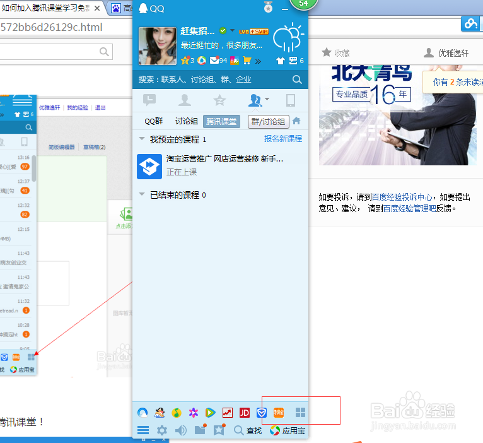The width and height of the screenshot is (483, 443).
Task: Open QQ system settings gear
Action: (162, 430)
